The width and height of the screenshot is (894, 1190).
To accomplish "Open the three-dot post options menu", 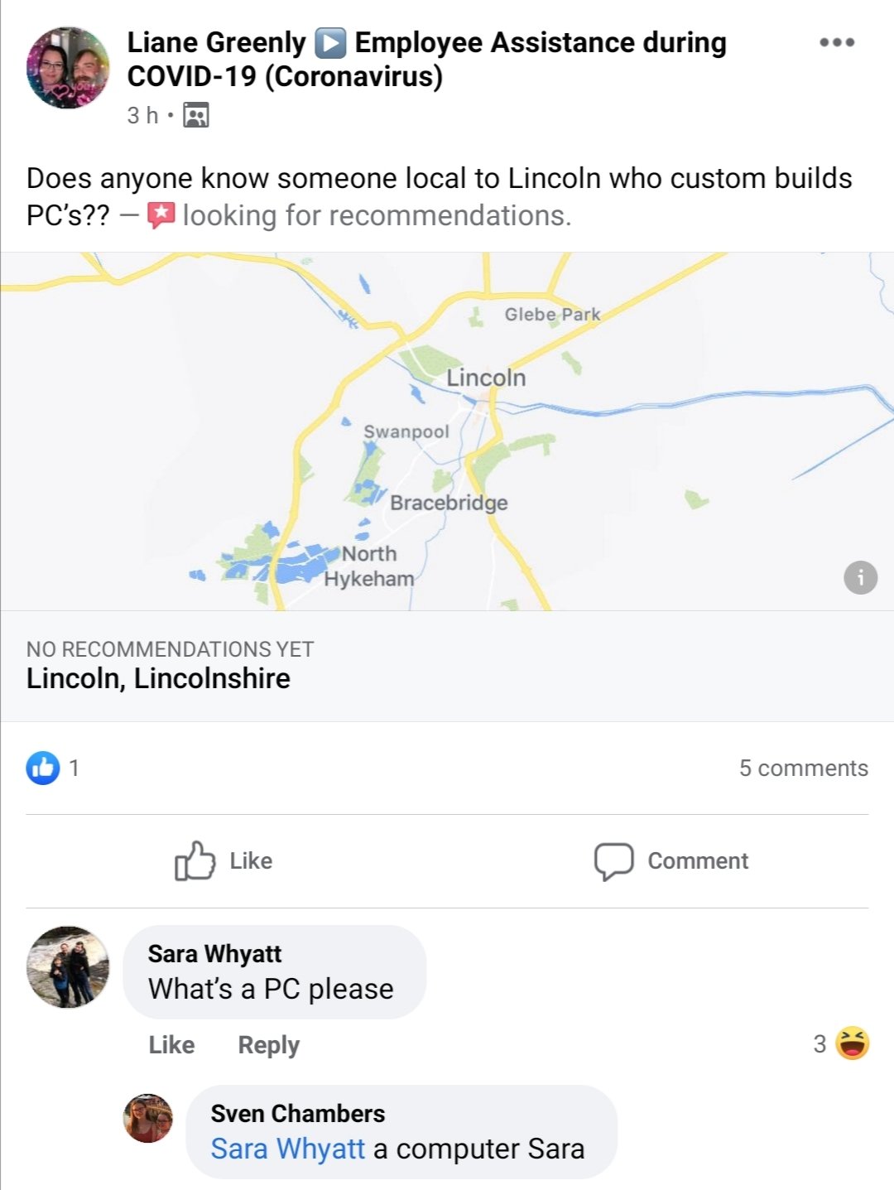I will click(836, 43).
